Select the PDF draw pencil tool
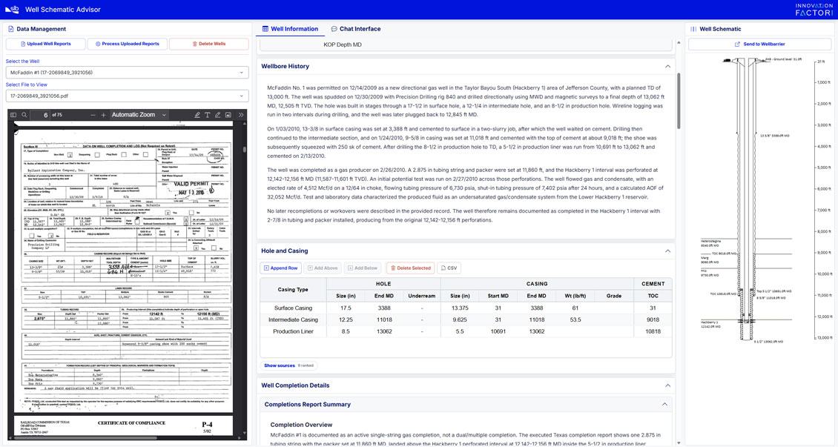This screenshot has width=838, height=447. click(217, 115)
